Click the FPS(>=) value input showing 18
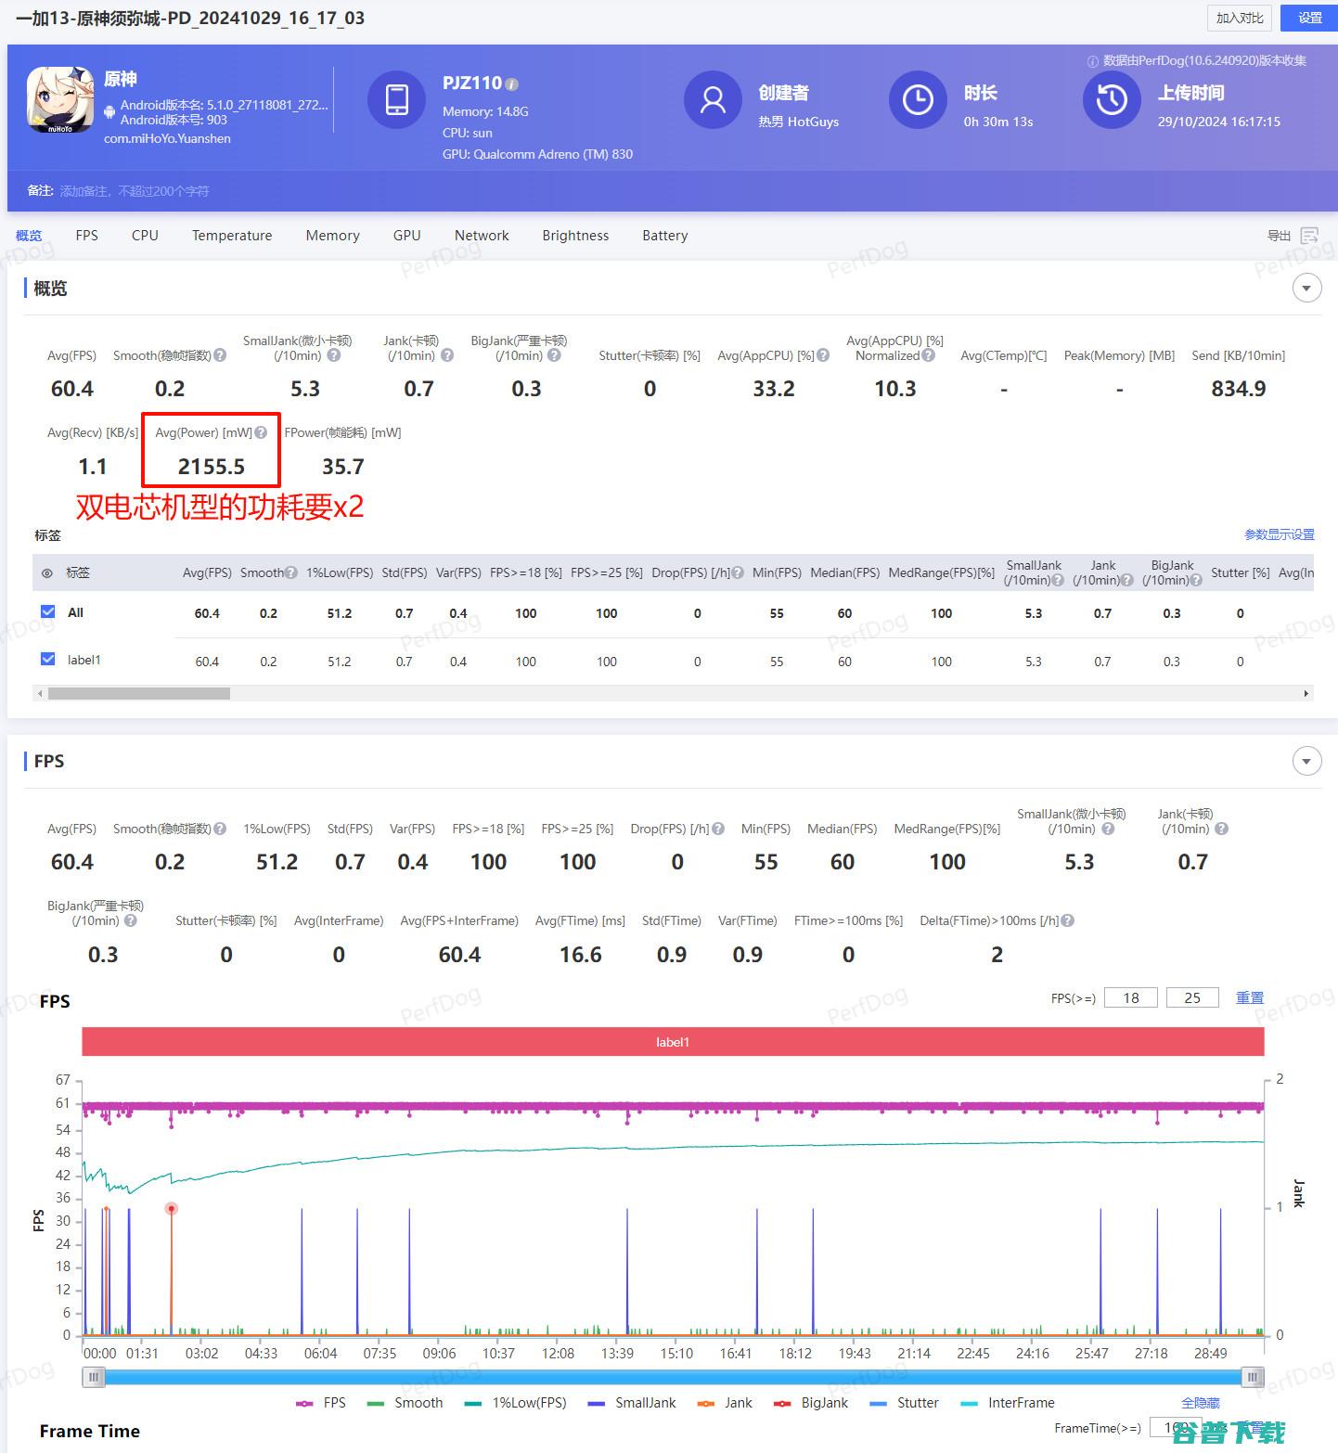The width and height of the screenshot is (1338, 1453). (1130, 997)
